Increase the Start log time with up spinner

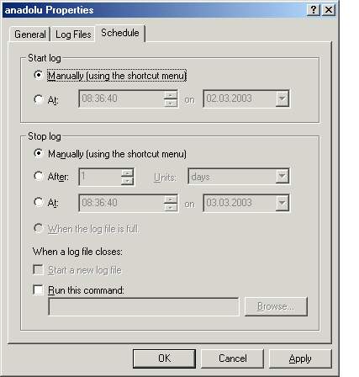click(170, 95)
